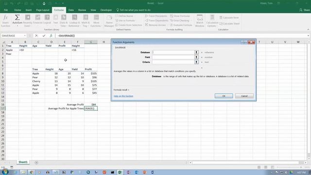Click Tell me what you want to do

[x=134, y=10]
